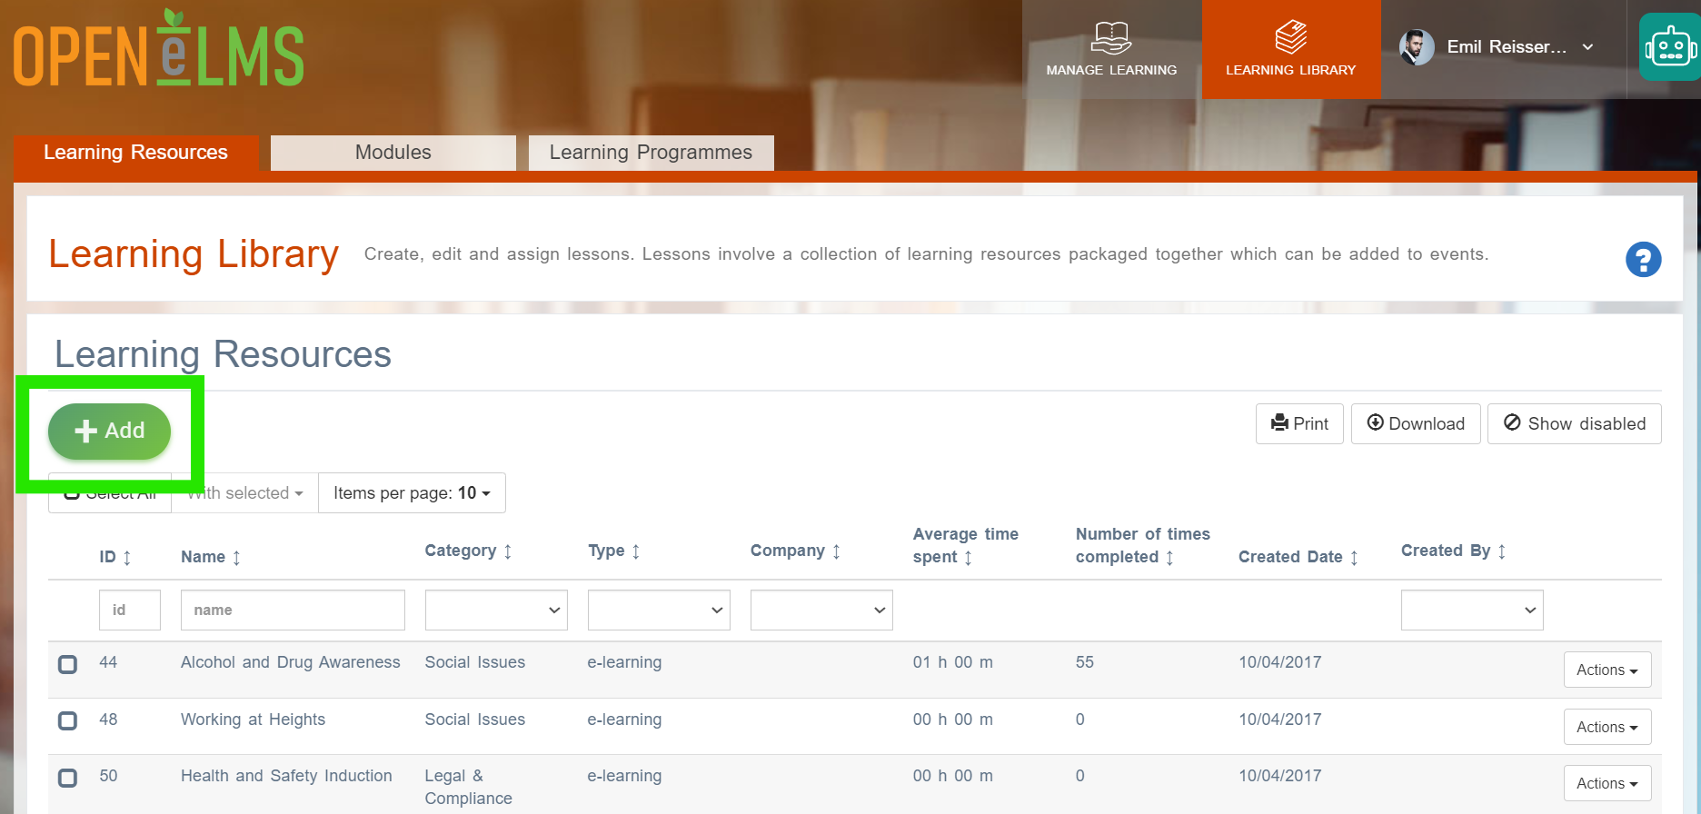The width and height of the screenshot is (1701, 814).
Task: Click the blue help question mark icon
Action: [1643, 259]
